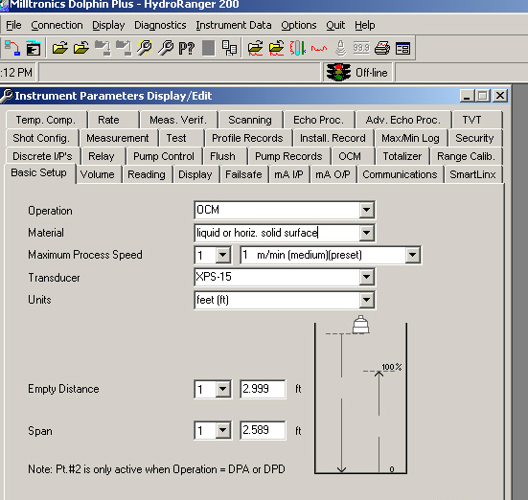This screenshot has width=528, height=500.
Task: Switch to the Totalizer tab
Action: (402, 156)
